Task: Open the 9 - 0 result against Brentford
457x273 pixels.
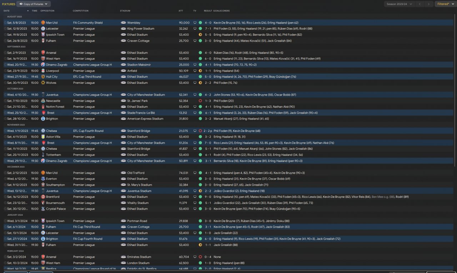Action: (x=207, y=197)
